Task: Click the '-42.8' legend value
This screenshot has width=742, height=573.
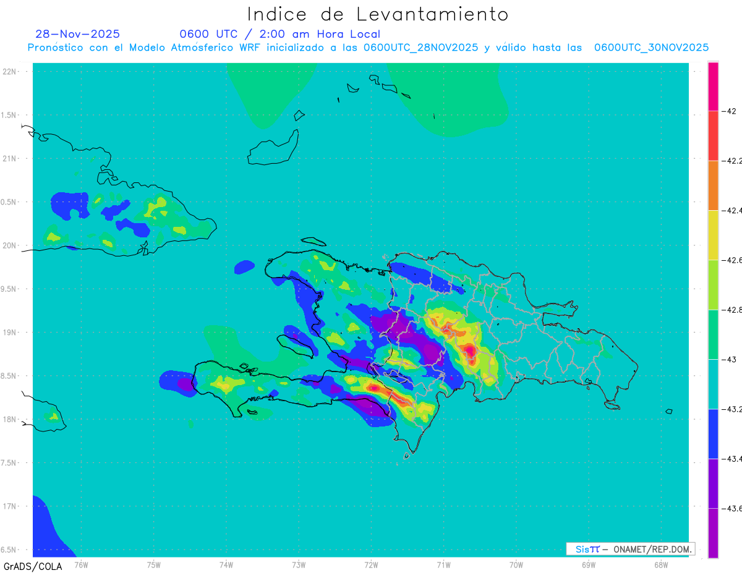Action: (x=732, y=310)
